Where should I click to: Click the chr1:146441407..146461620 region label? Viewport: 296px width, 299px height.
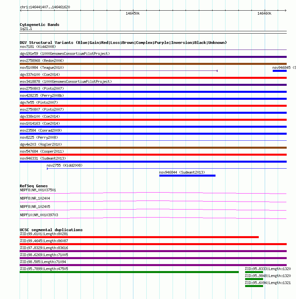point(45,7)
